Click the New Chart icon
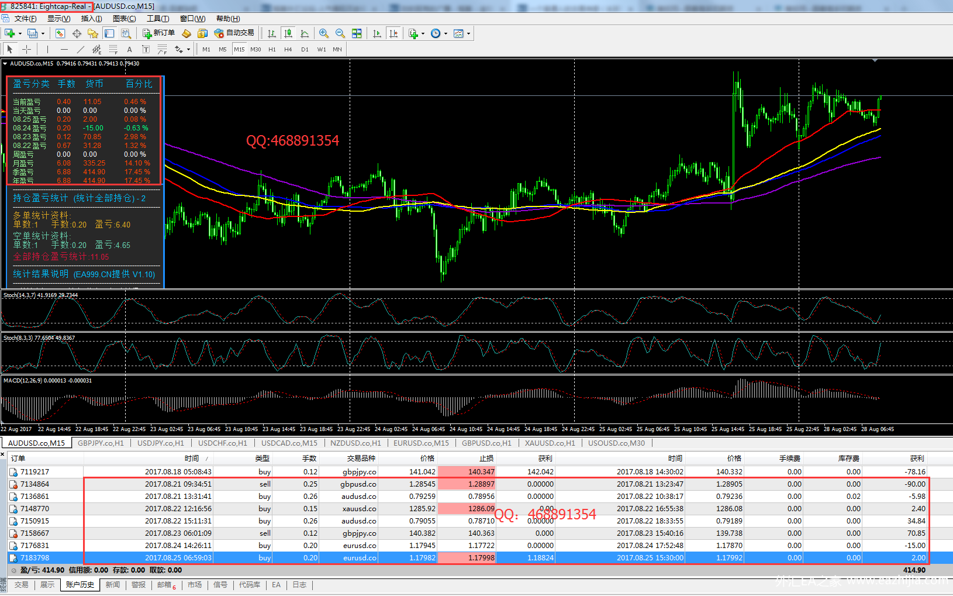The height and width of the screenshot is (596, 953). coord(9,33)
